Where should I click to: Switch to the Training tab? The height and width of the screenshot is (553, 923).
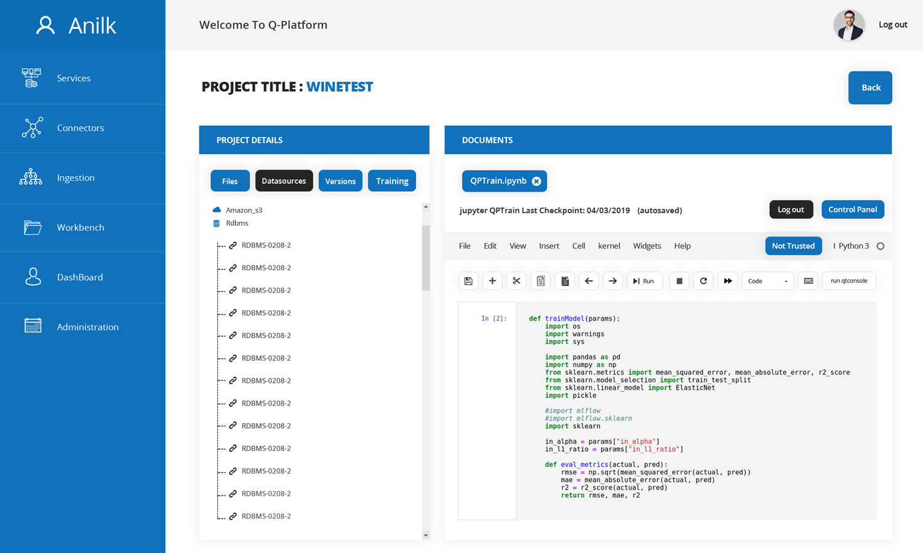click(392, 181)
